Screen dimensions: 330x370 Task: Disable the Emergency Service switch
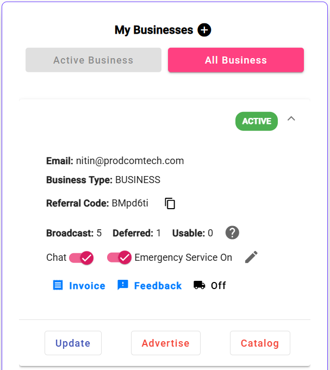[x=119, y=257]
